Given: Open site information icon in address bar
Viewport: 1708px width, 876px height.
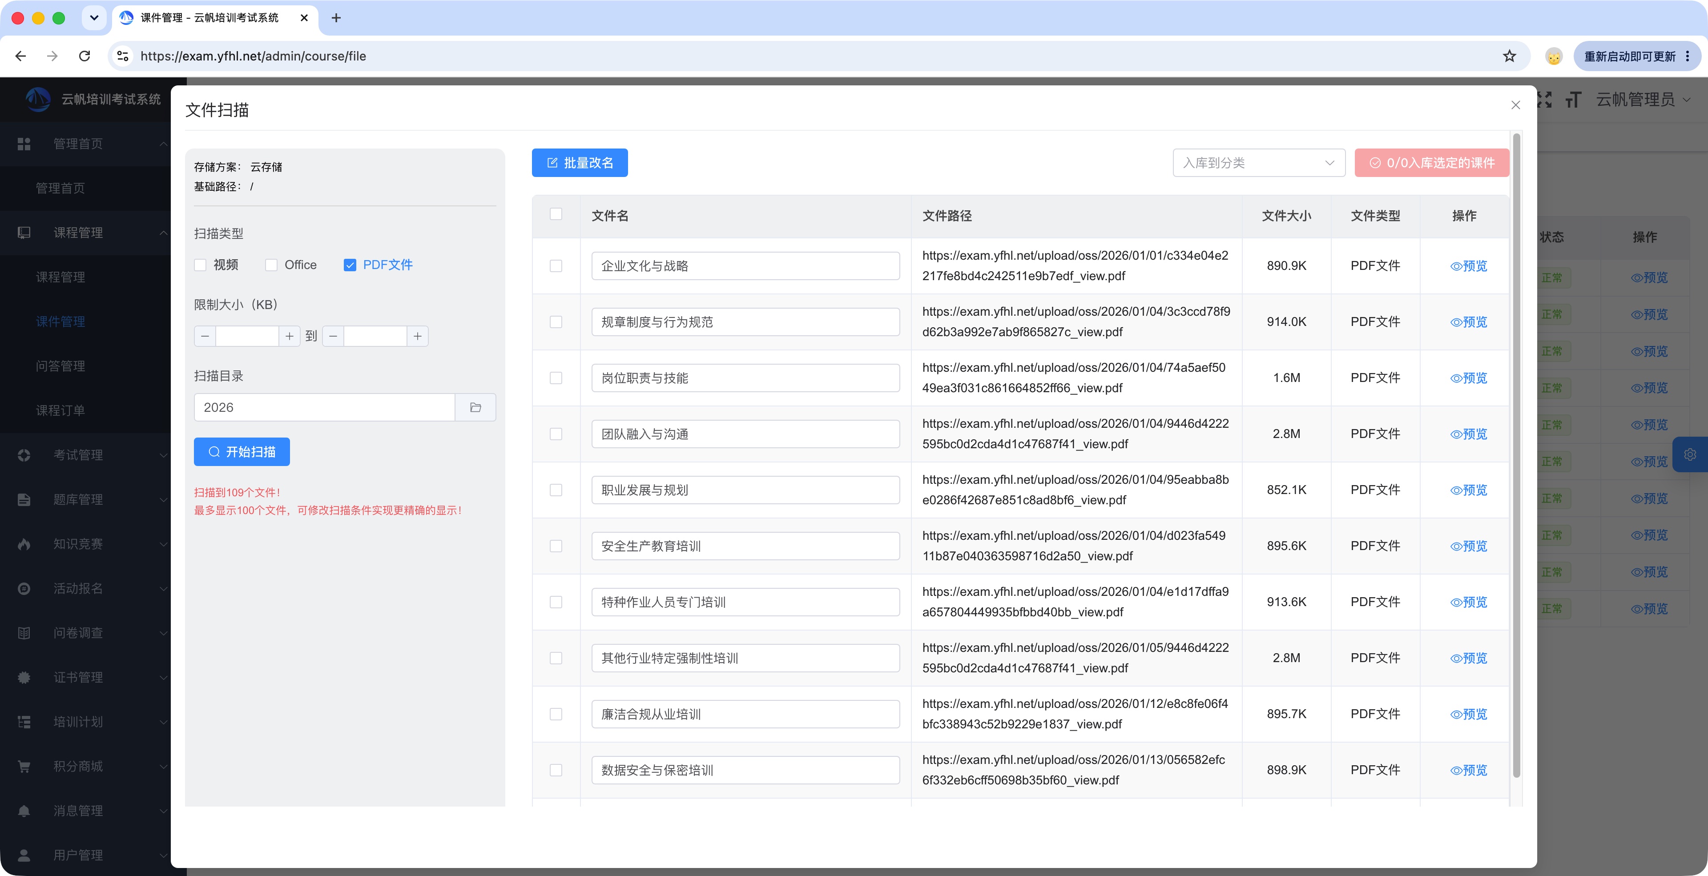Looking at the screenshot, I should (x=123, y=56).
